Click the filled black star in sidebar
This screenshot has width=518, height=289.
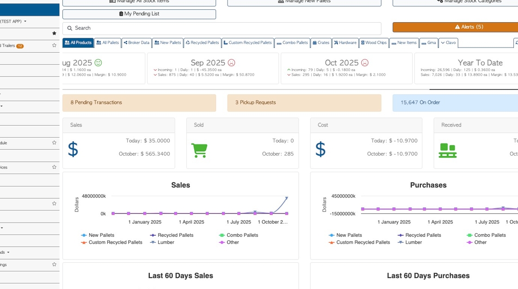tap(54, 33)
